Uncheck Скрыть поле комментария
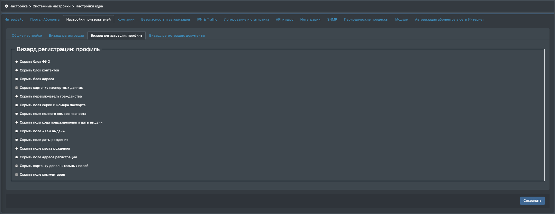This screenshot has height=214, width=555. (17, 175)
